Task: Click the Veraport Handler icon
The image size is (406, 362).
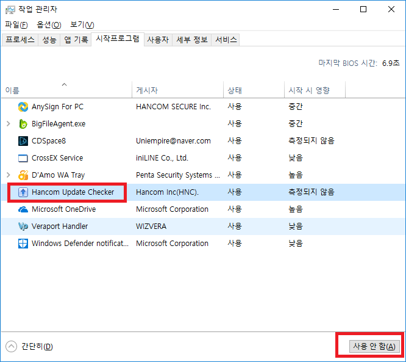Action: [23, 226]
